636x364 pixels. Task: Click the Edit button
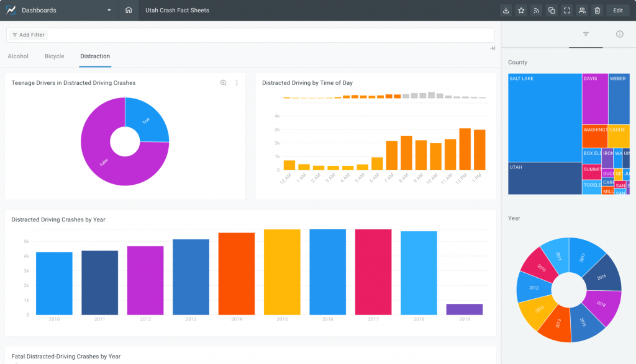(x=617, y=11)
